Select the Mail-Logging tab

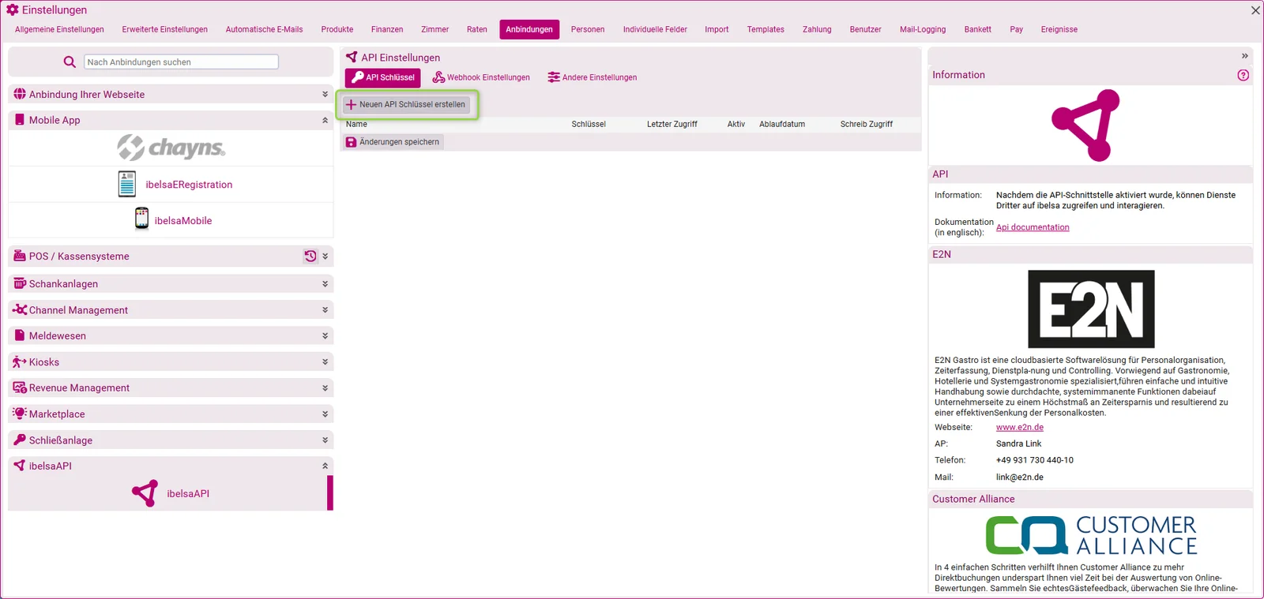923,29
